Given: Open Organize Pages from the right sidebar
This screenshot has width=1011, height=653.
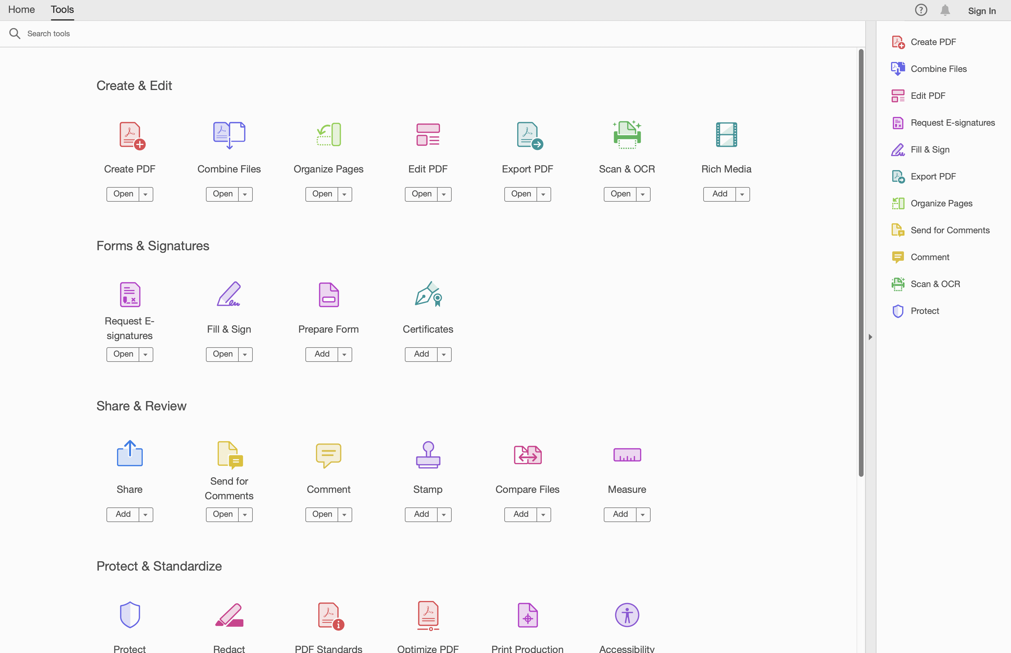Looking at the screenshot, I should coord(932,203).
